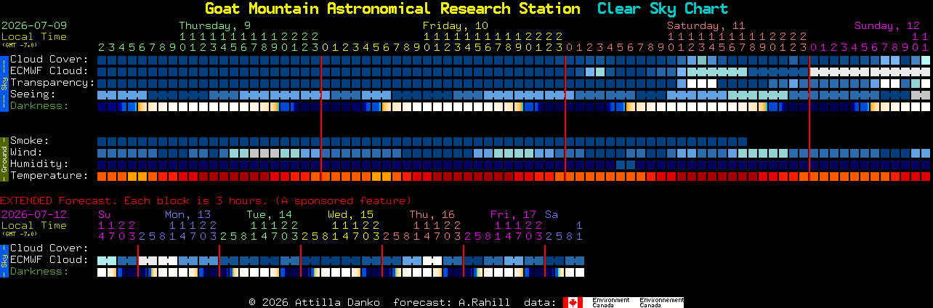Click the Humidity row label
The width and height of the screenshot is (933, 308).
tap(39, 164)
